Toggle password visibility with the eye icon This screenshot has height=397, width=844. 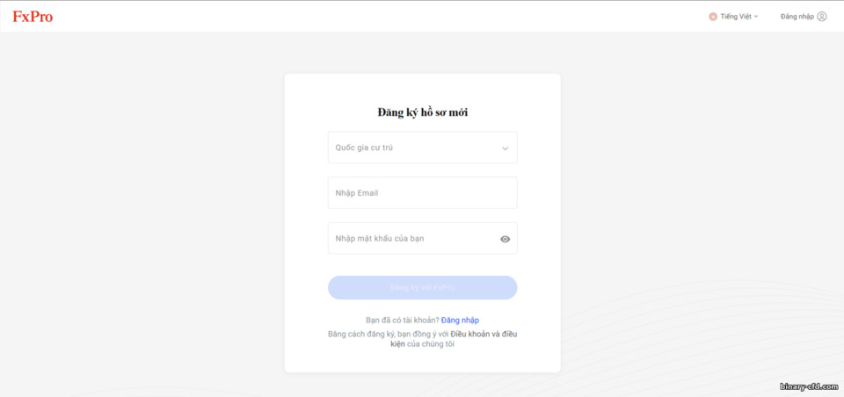pyautogui.click(x=505, y=239)
